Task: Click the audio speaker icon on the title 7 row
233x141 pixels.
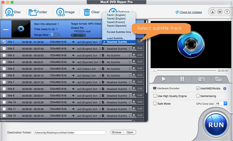Action: point(74,82)
